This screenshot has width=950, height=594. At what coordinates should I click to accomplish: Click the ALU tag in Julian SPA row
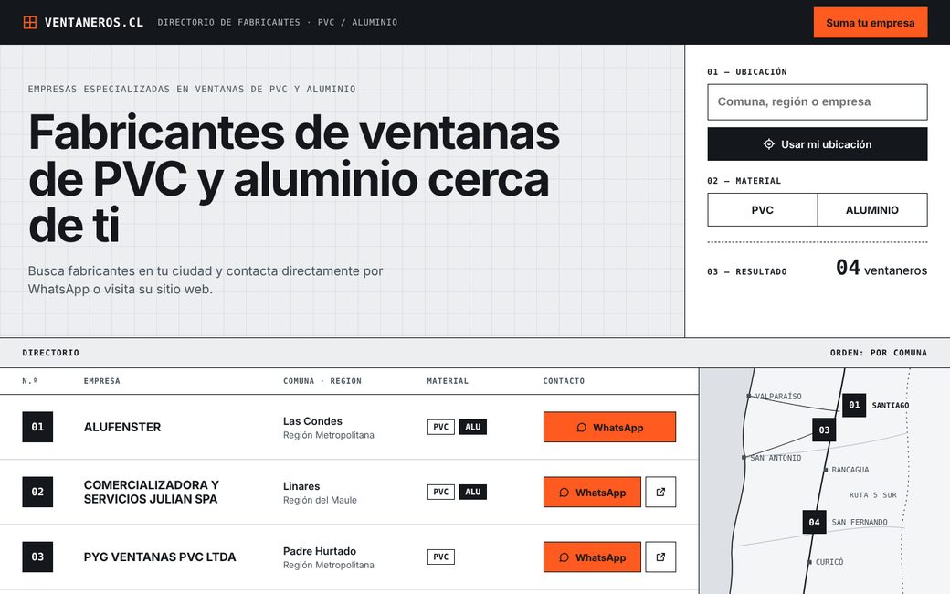tap(472, 492)
